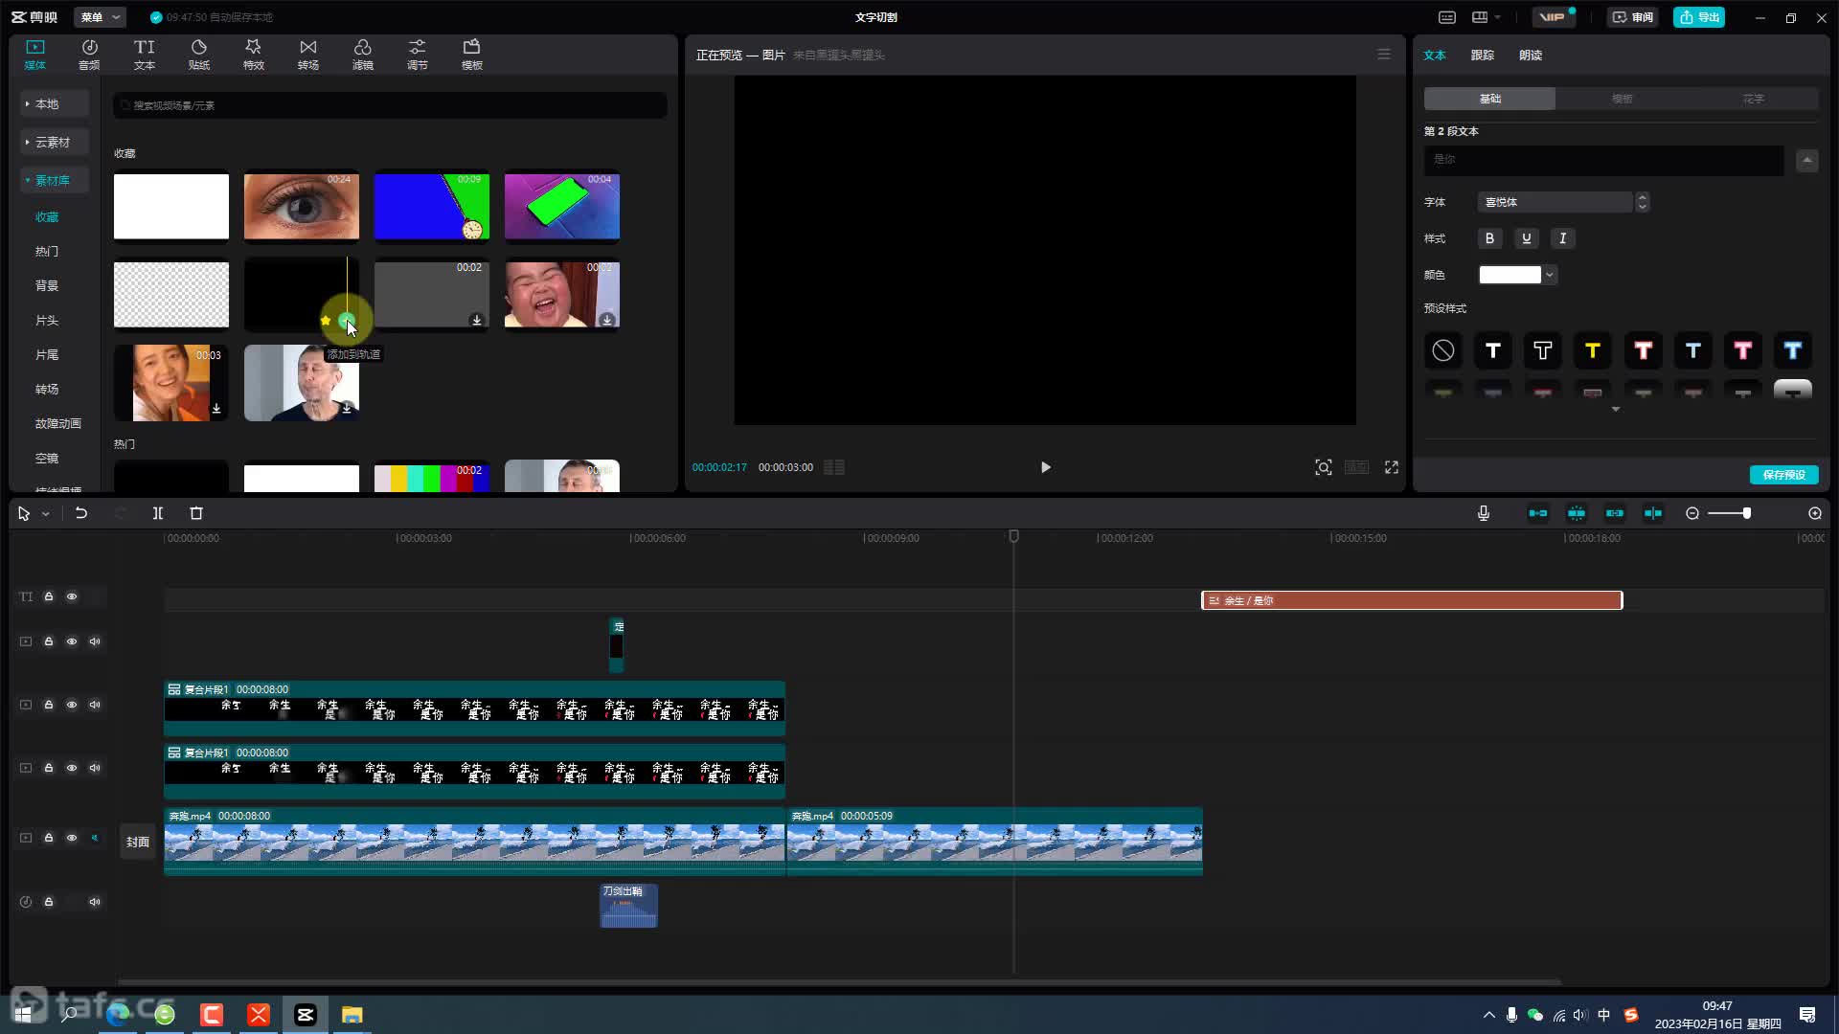Screen dimensions: 1839x1034
Task: Open the selection tool dropdown arrow
Action: [x=45, y=514]
